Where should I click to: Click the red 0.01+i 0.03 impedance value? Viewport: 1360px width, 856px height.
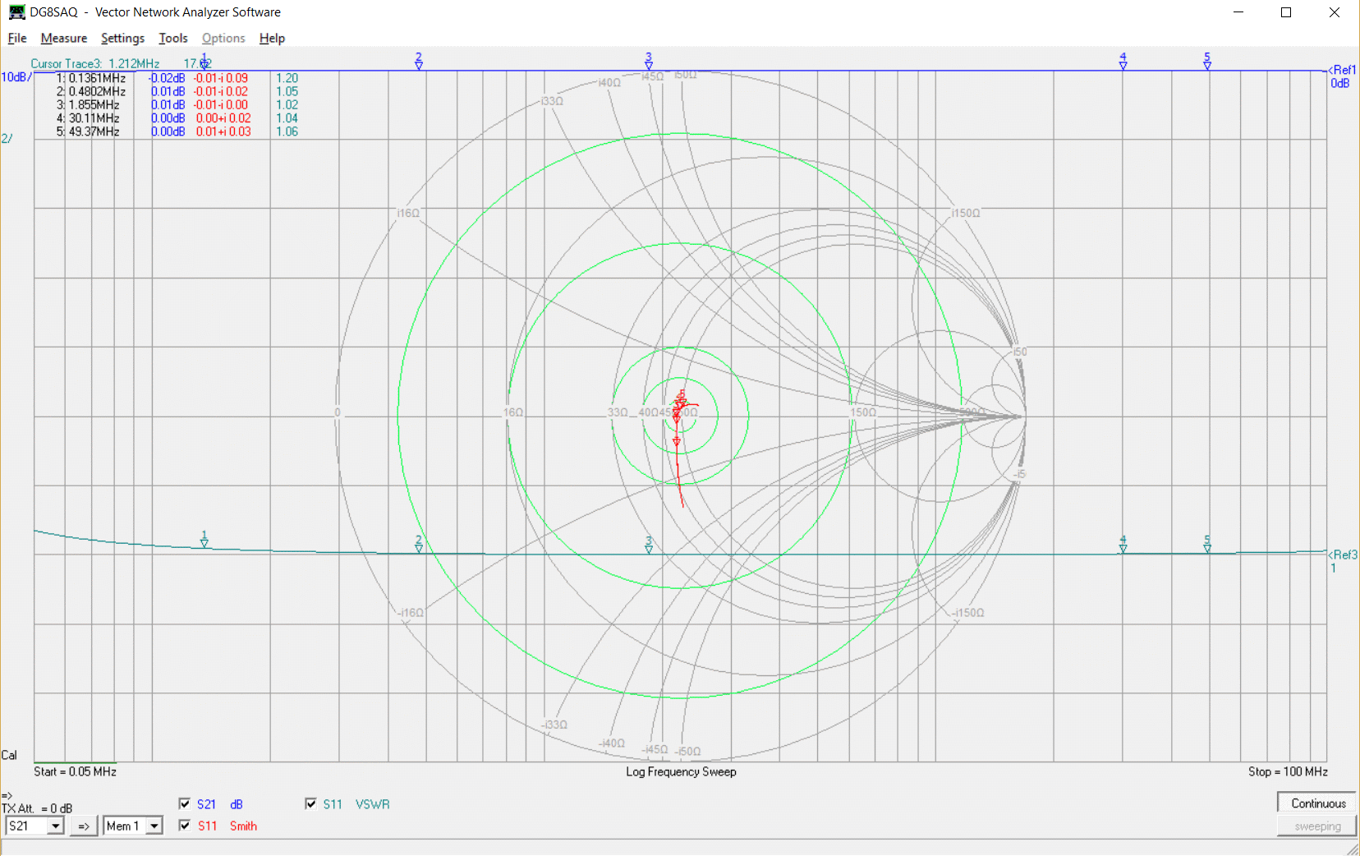pos(223,131)
